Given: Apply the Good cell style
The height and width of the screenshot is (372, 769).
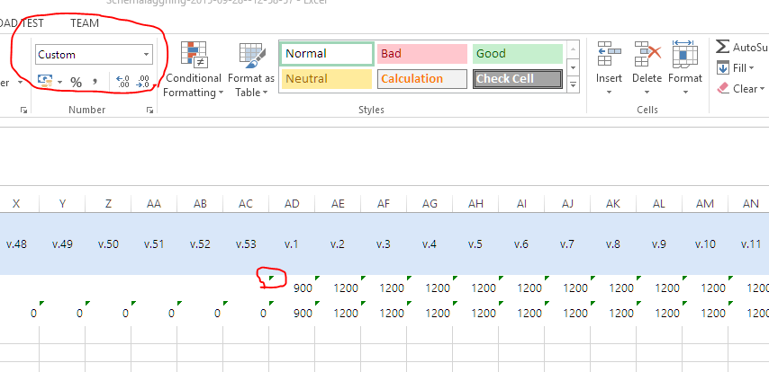Looking at the screenshot, I should click(517, 54).
